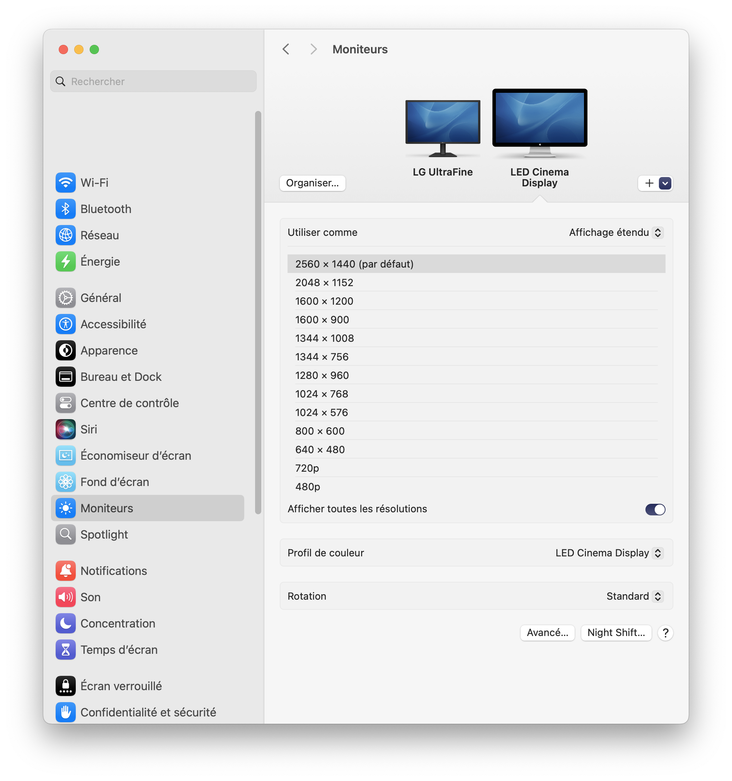Minimize the window with the yellow button
The width and height of the screenshot is (732, 781).
pyautogui.click(x=79, y=49)
